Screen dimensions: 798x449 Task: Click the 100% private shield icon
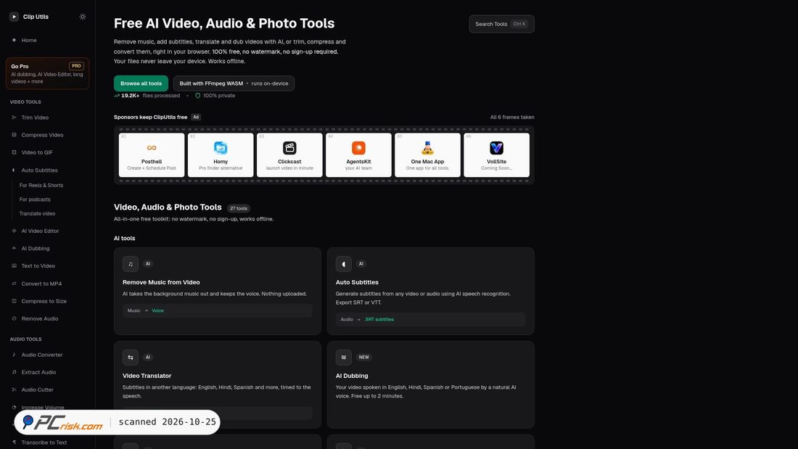pyautogui.click(x=198, y=96)
